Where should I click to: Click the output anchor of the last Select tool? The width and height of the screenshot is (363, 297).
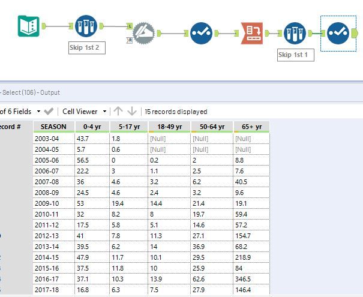[x=356, y=32]
